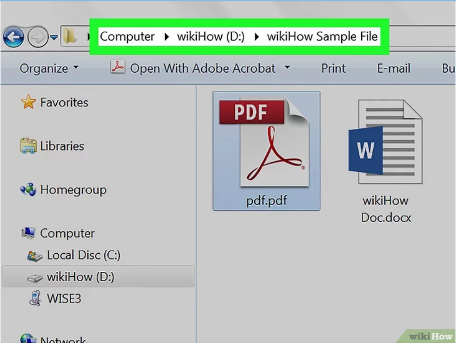The width and height of the screenshot is (456, 344).
Task: Click the pdf.pdf file name label
Action: [x=266, y=201]
